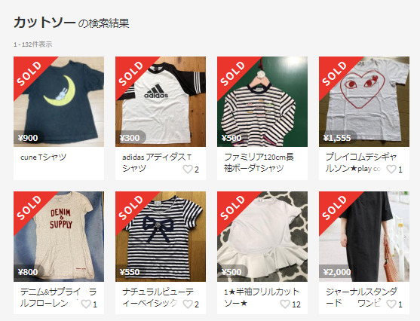View the white frill cut-and-sew image
Viewport: 420px width, 321px height.
[262, 237]
